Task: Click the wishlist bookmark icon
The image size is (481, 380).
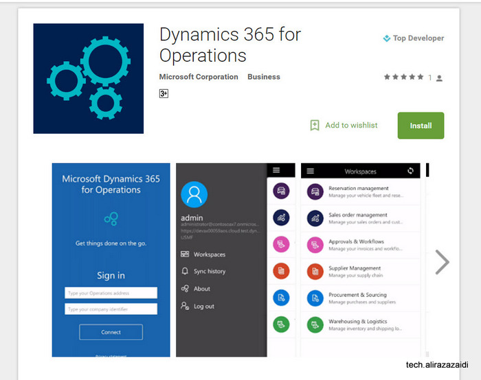Action: pyautogui.click(x=315, y=126)
